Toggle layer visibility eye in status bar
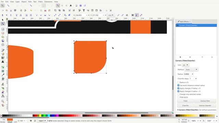Image resolution: width=219 pixels, height=123 pixels. click(31, 121)
